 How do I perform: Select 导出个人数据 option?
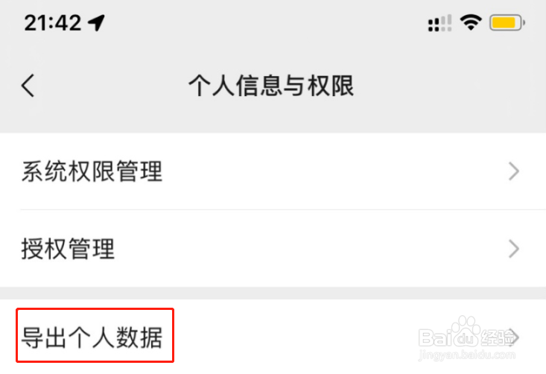coord(273,337)
